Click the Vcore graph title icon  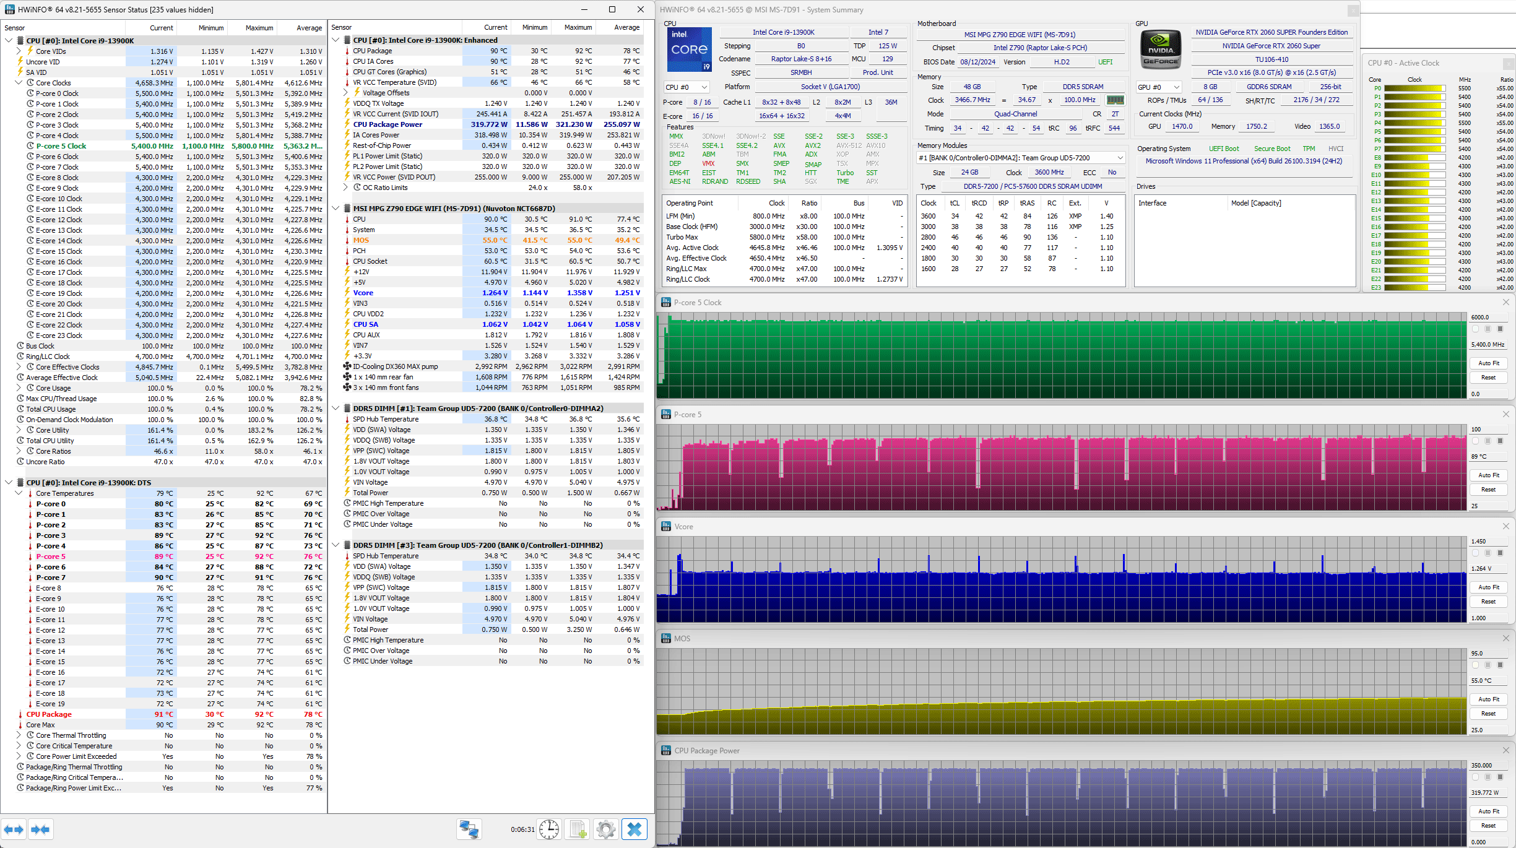(666, 526)
